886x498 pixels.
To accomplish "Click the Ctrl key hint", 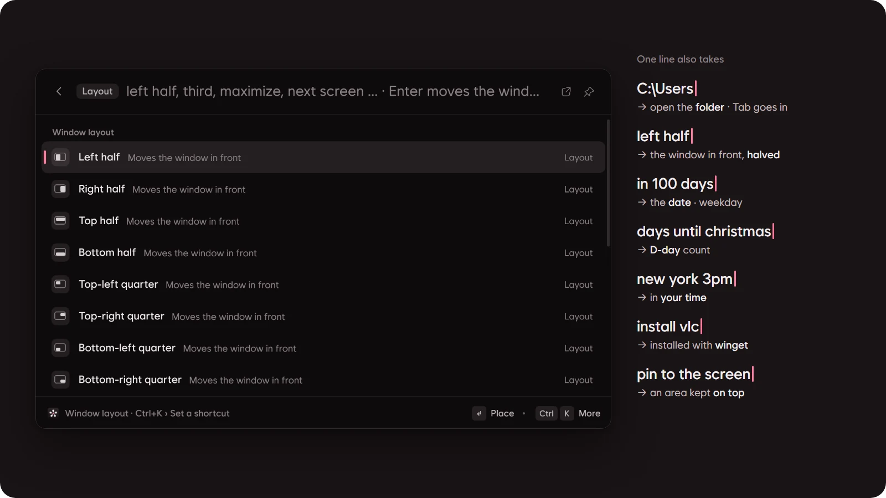I will [547, 413].
